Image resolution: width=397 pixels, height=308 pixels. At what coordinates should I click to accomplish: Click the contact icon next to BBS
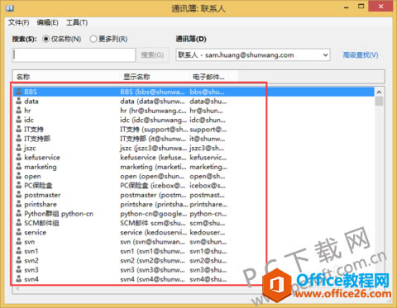(x=18, y=92)
